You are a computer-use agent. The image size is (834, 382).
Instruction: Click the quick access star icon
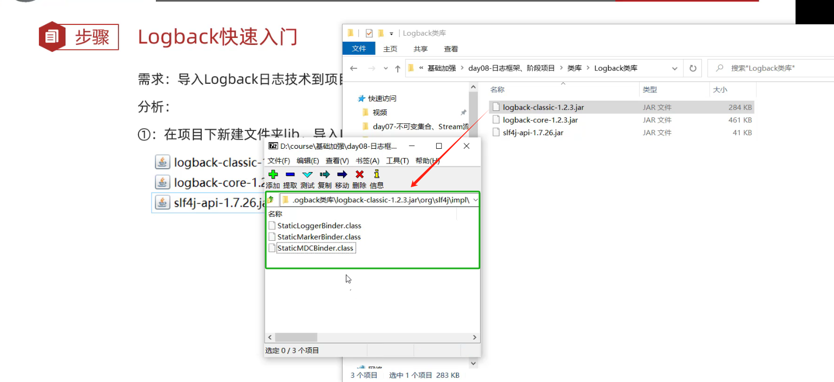pos(362,98)
